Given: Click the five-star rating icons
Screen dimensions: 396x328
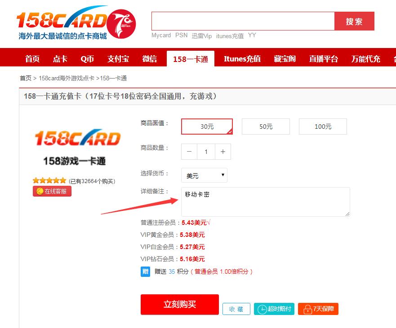Looking at the screenshot, I should tap(49, 180).
